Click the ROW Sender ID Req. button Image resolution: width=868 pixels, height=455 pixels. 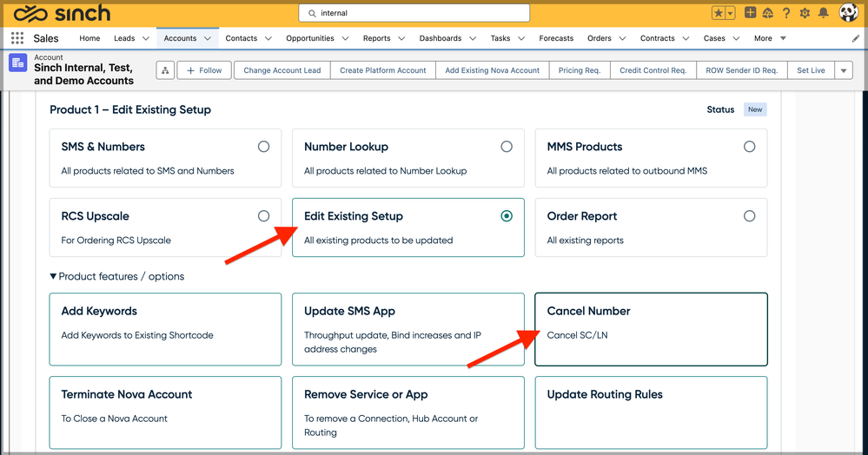tap(742, 70)
